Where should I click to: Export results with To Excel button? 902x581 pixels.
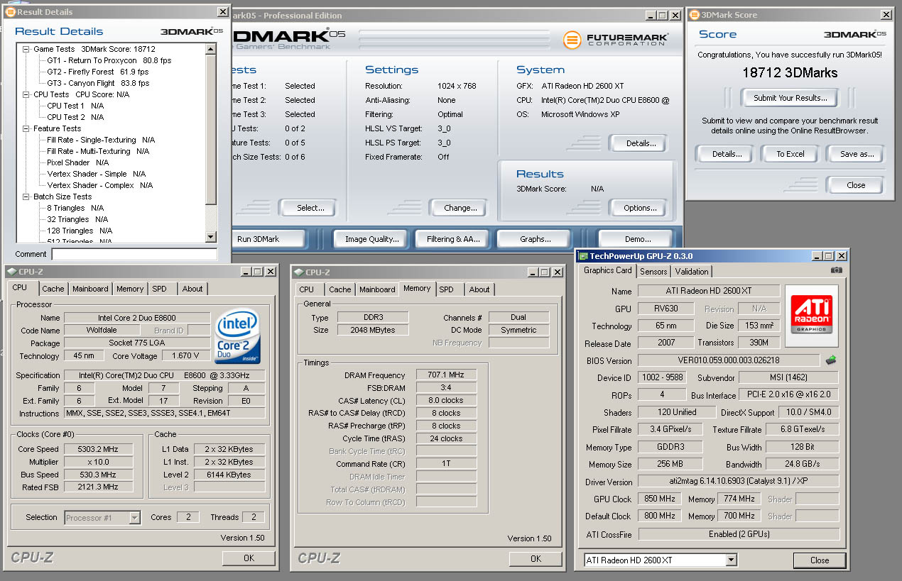790,154
